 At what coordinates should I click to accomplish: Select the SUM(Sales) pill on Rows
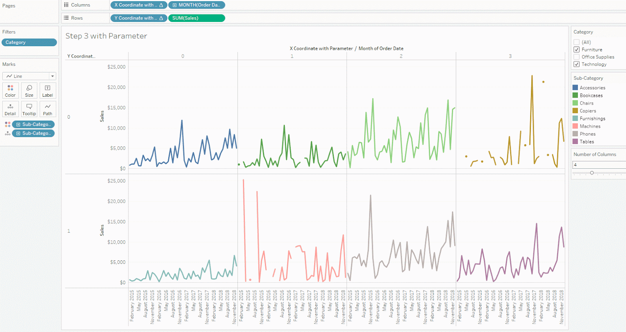point(196,18)
